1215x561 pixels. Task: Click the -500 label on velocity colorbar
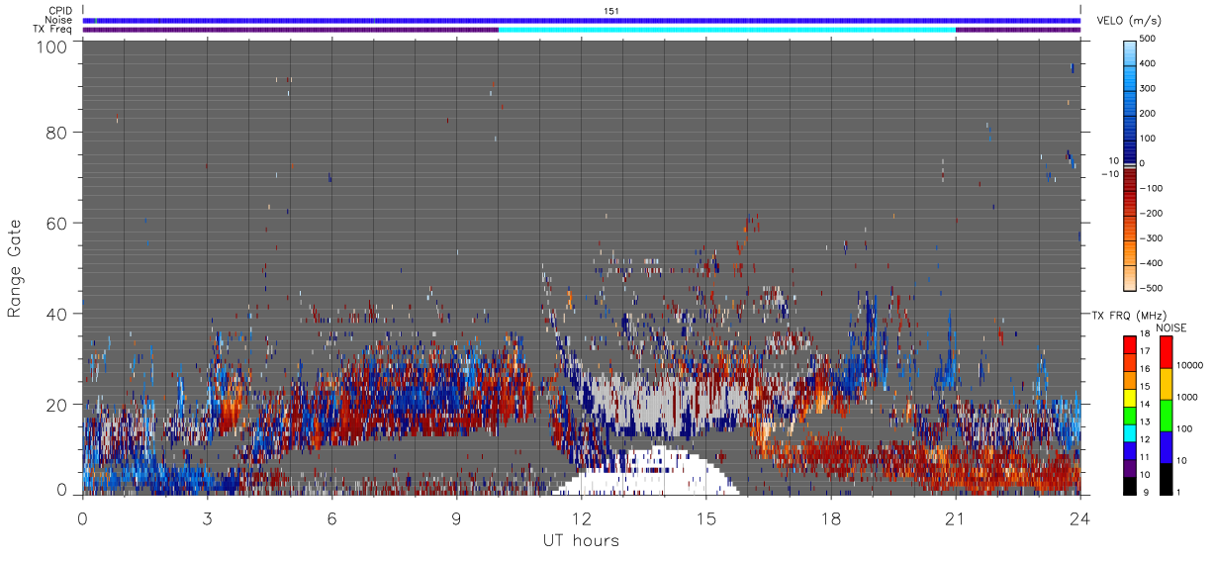[x=1151, y=288]
